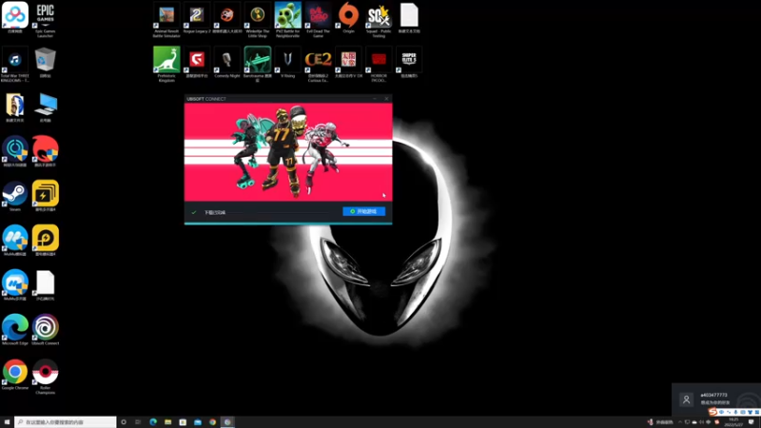Click the download complete status text
Screen dimensions: 761x428
coord(215,212)
